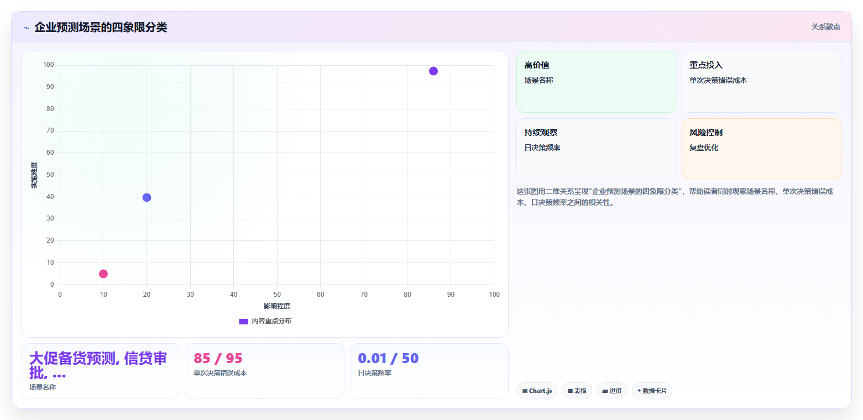Open the 持续观察 quadrant card

point(596,149)
